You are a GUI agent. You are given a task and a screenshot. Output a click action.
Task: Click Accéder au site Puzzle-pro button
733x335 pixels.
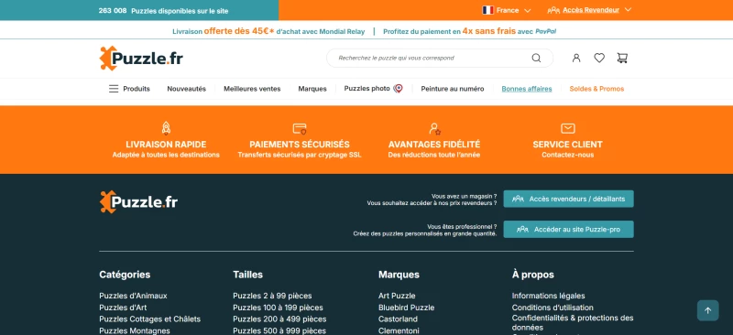[x=568, y=230]
